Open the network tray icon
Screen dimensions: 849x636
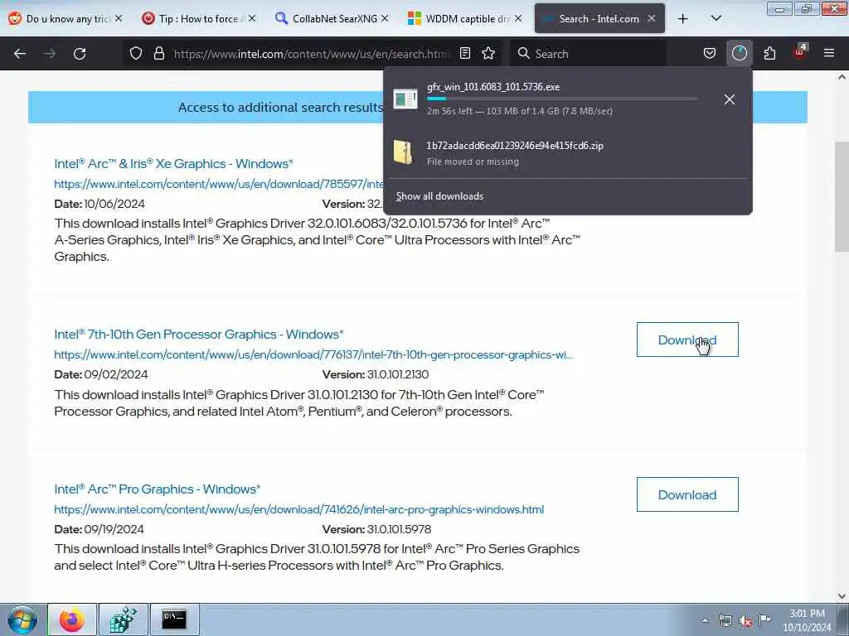725,621
